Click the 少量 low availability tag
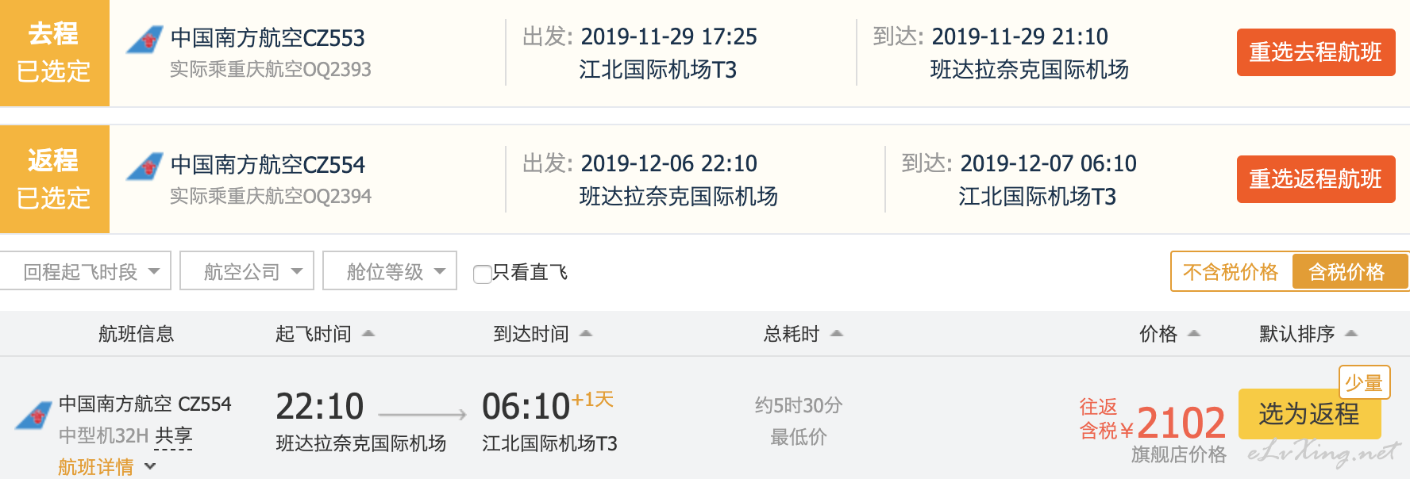 pyautogui.click(x=1363, y=382)
